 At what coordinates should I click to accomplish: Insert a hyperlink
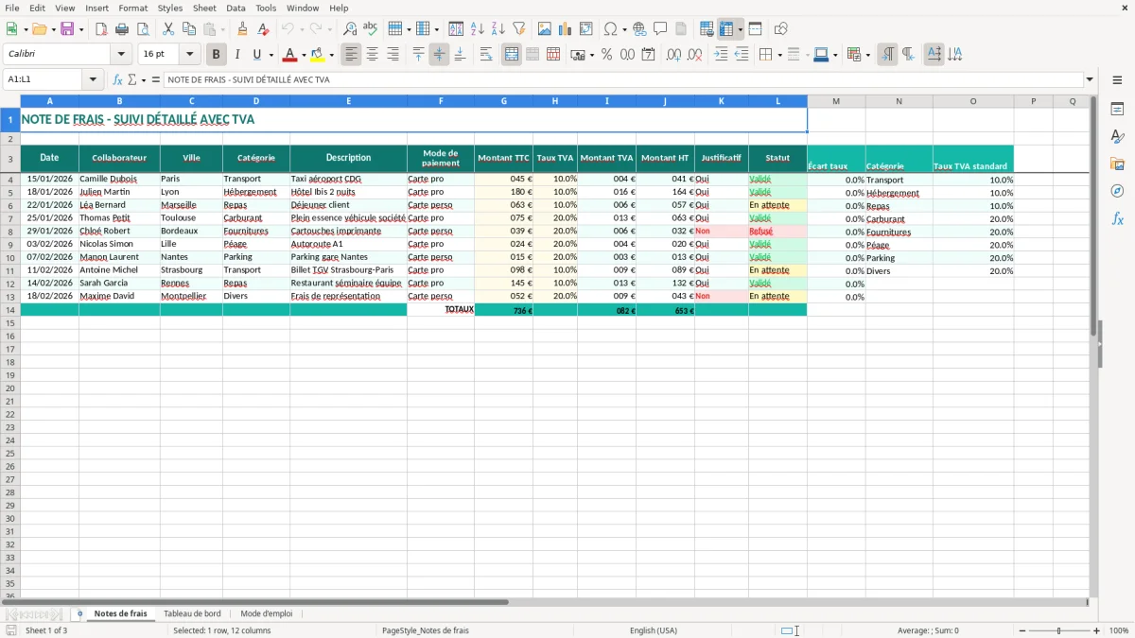point(639,29)
